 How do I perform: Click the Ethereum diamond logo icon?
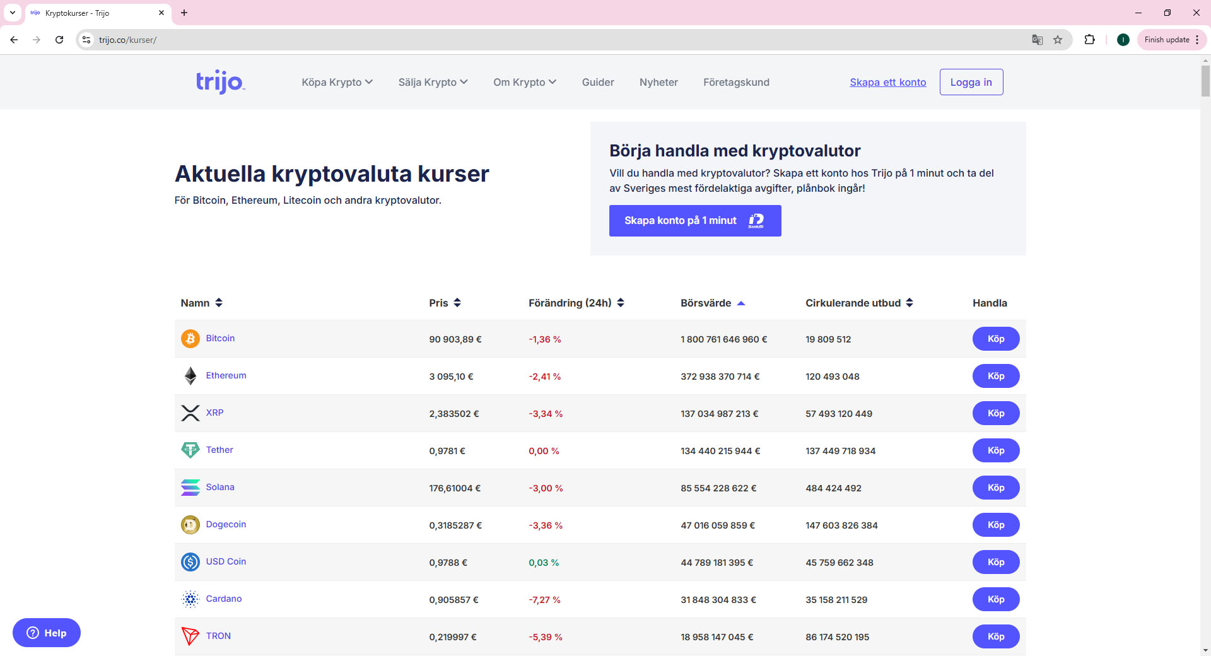tap(190, 376)
